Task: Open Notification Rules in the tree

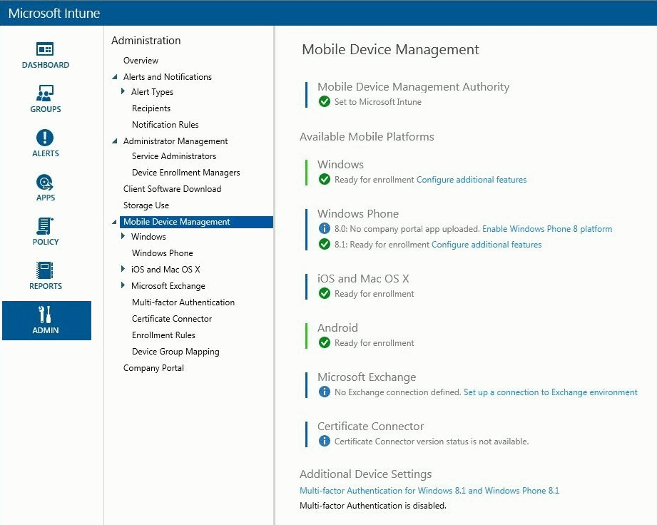Action: click(x=165, y=124)
